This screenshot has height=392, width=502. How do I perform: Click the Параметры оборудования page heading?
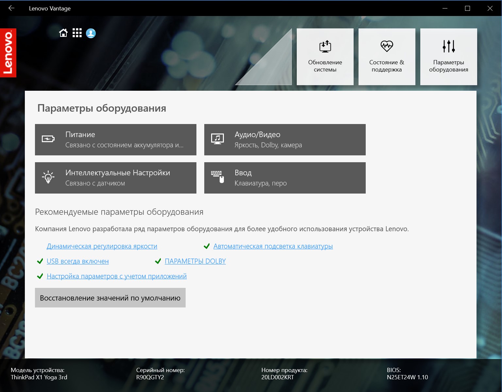pos(102,108)
